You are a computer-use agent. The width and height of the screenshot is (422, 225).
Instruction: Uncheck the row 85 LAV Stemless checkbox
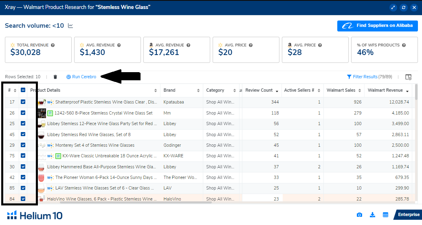pos(23,188)
